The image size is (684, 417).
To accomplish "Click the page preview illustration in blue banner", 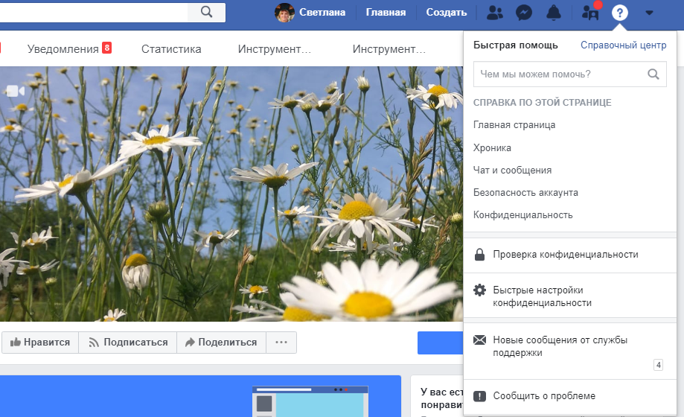I will tap(310, 401).
